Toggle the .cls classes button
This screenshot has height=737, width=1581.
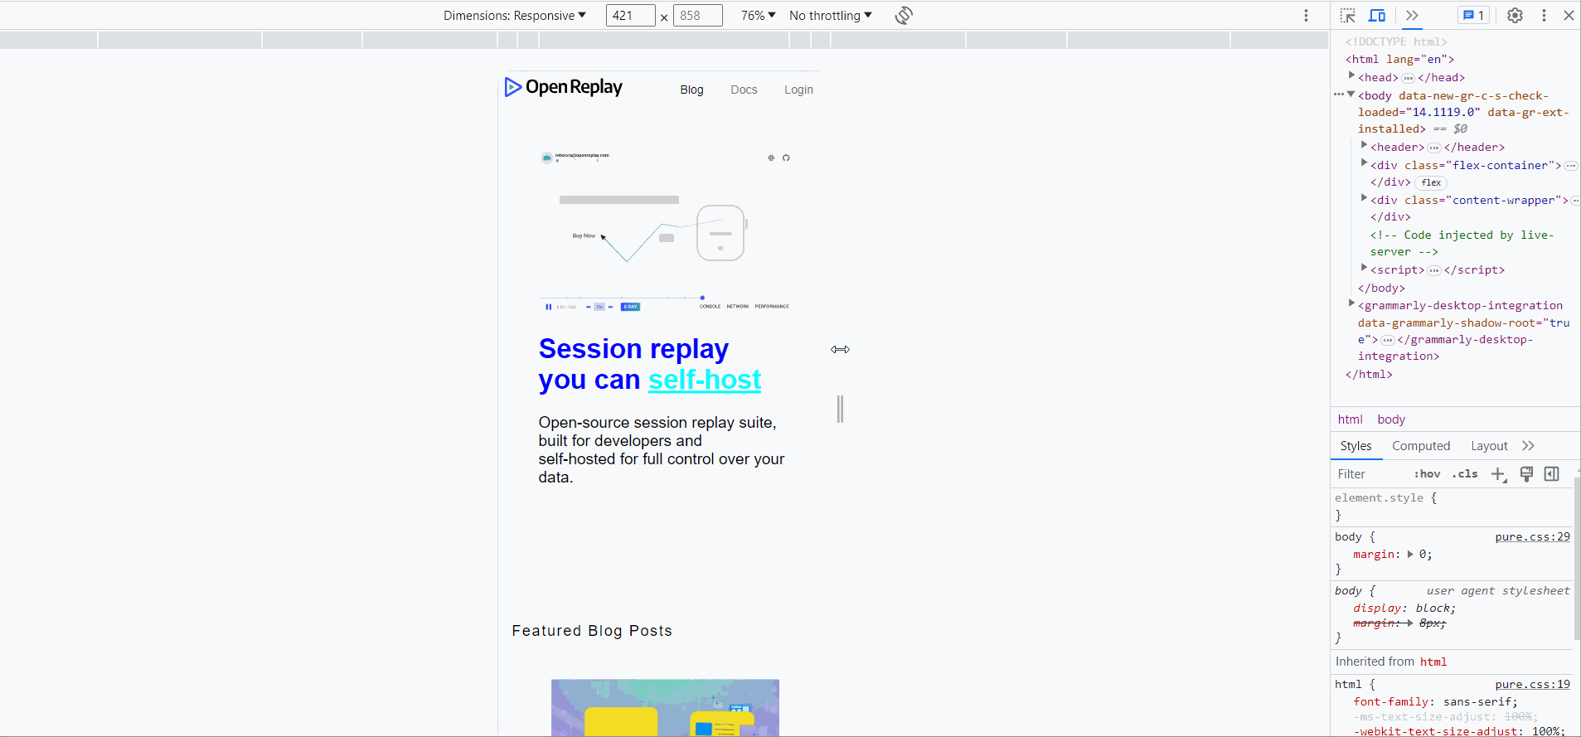coord(1465,474)
